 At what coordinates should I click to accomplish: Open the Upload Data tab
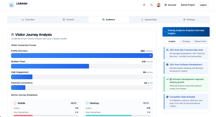[149, 19]
